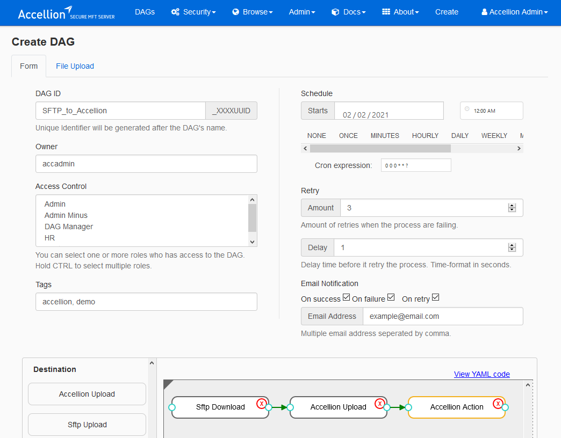Click the Accellion Upload button in Destination panel
The height and width of the screenshot is (438, 561).
click(87, 393)
